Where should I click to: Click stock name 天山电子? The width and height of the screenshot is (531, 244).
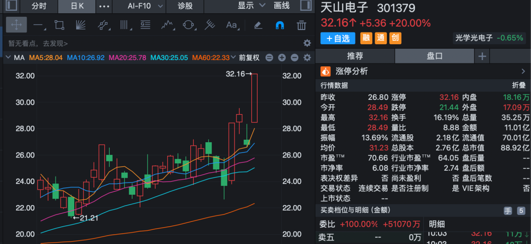point(345,8)
